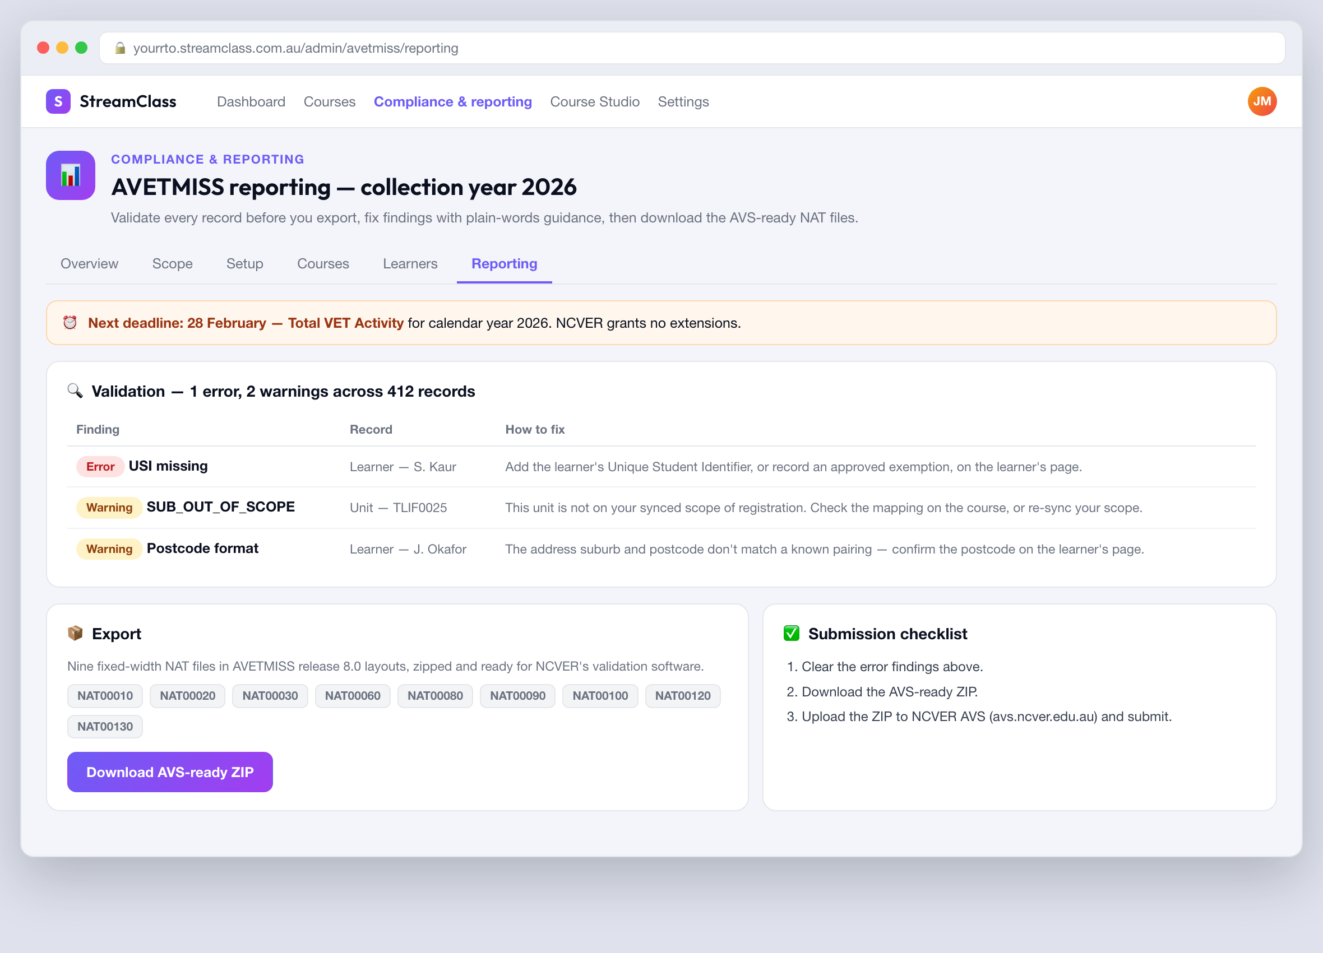1323x953 pixels.
Task: Click the NAT00030 file chip
Action: 270,695
